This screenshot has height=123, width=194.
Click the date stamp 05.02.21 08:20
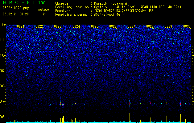coord(16,14)
